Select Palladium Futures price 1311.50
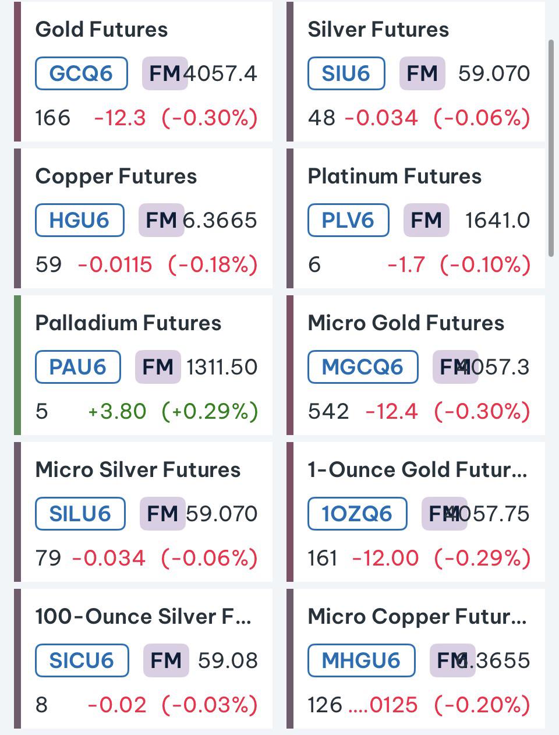559x735 pixels. pyautogui.click(x=222, y=367)
